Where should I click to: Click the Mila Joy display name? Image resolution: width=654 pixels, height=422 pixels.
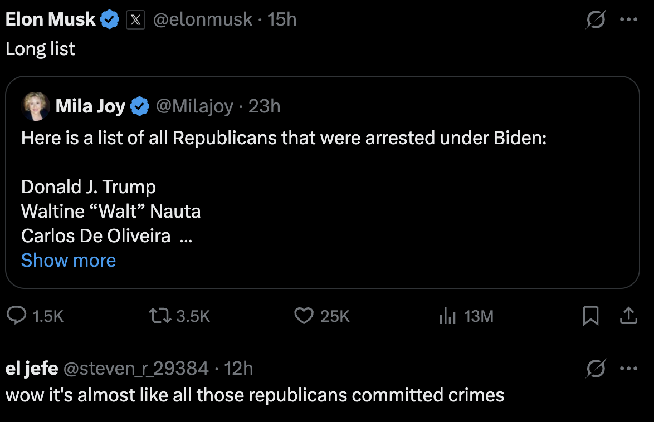pos(90,106)
